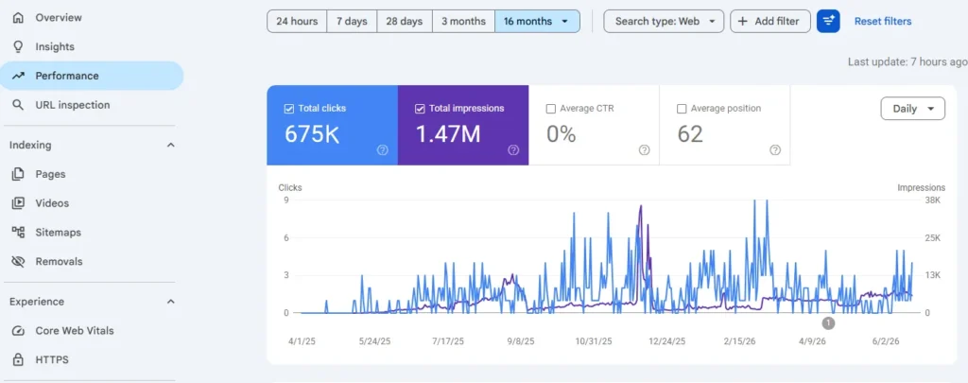968x383 pixels.
Task: Enable the Average position checkbox
Action: (682, 109)
